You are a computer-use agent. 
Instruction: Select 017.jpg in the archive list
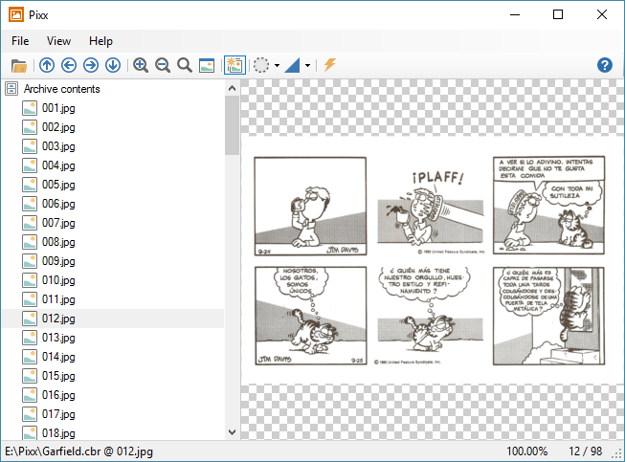[x=58, y=414]
